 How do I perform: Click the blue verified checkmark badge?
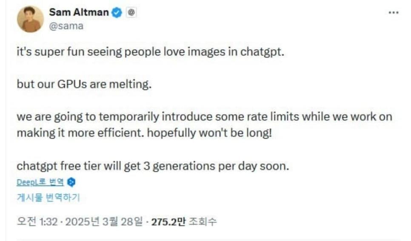pyautogui.click(x=117, y=13)
